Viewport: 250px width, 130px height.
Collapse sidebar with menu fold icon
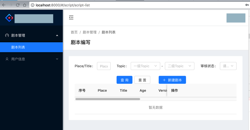(x=71, y=17)
